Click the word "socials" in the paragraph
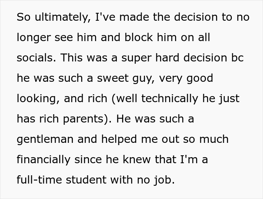Screen dimensions: 263x199 (x=33, y=58)
